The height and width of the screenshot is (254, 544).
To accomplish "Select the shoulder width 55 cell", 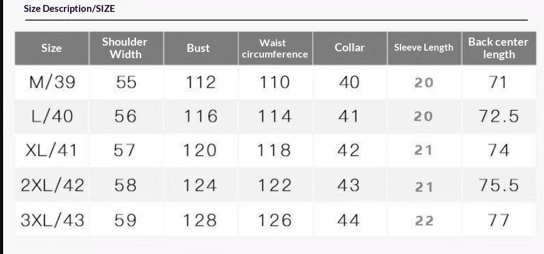I will (126, 82).
